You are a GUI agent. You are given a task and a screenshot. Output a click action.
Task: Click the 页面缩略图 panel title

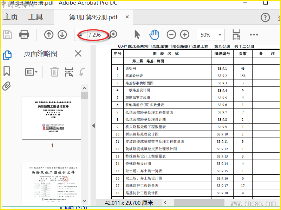[x=40, y=54]
